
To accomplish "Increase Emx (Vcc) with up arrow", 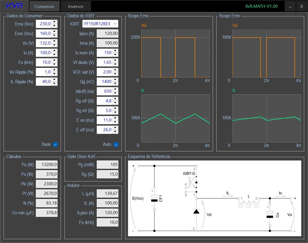I will [x=54, y=22].
